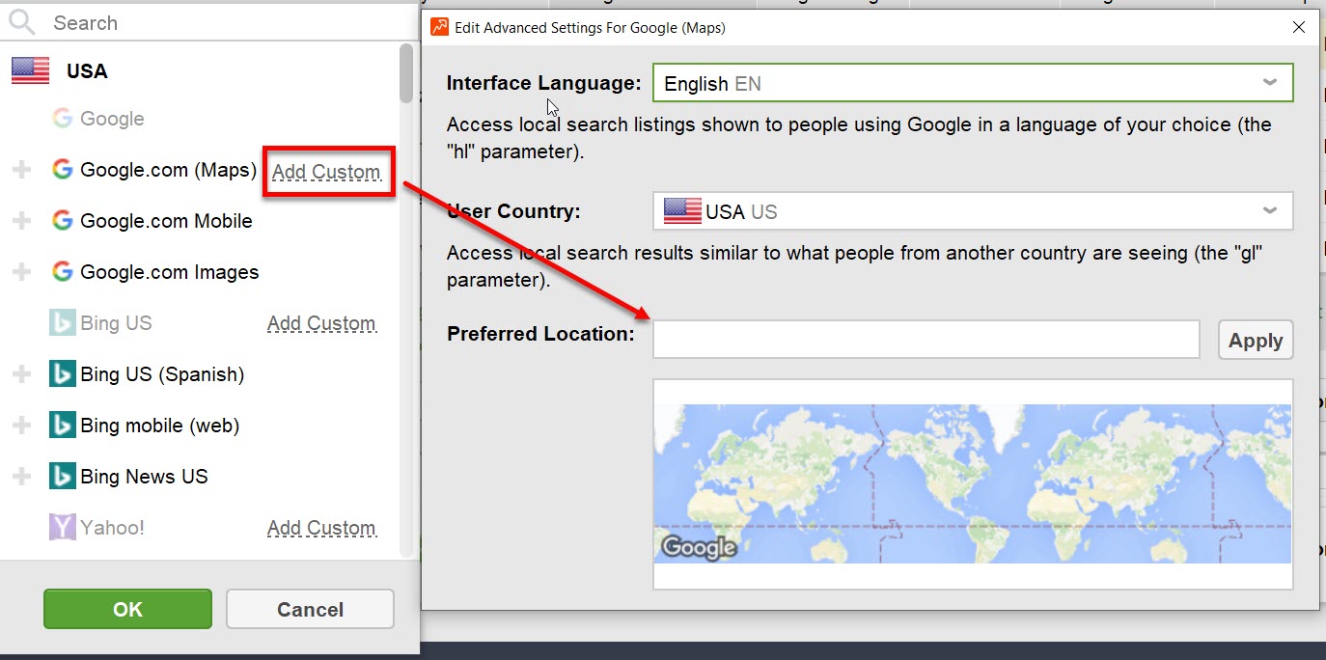The height and width of the screenshot is (660, 1326).
Task: Open the Interface Language dropdown
Action: (x=973, y=83)
